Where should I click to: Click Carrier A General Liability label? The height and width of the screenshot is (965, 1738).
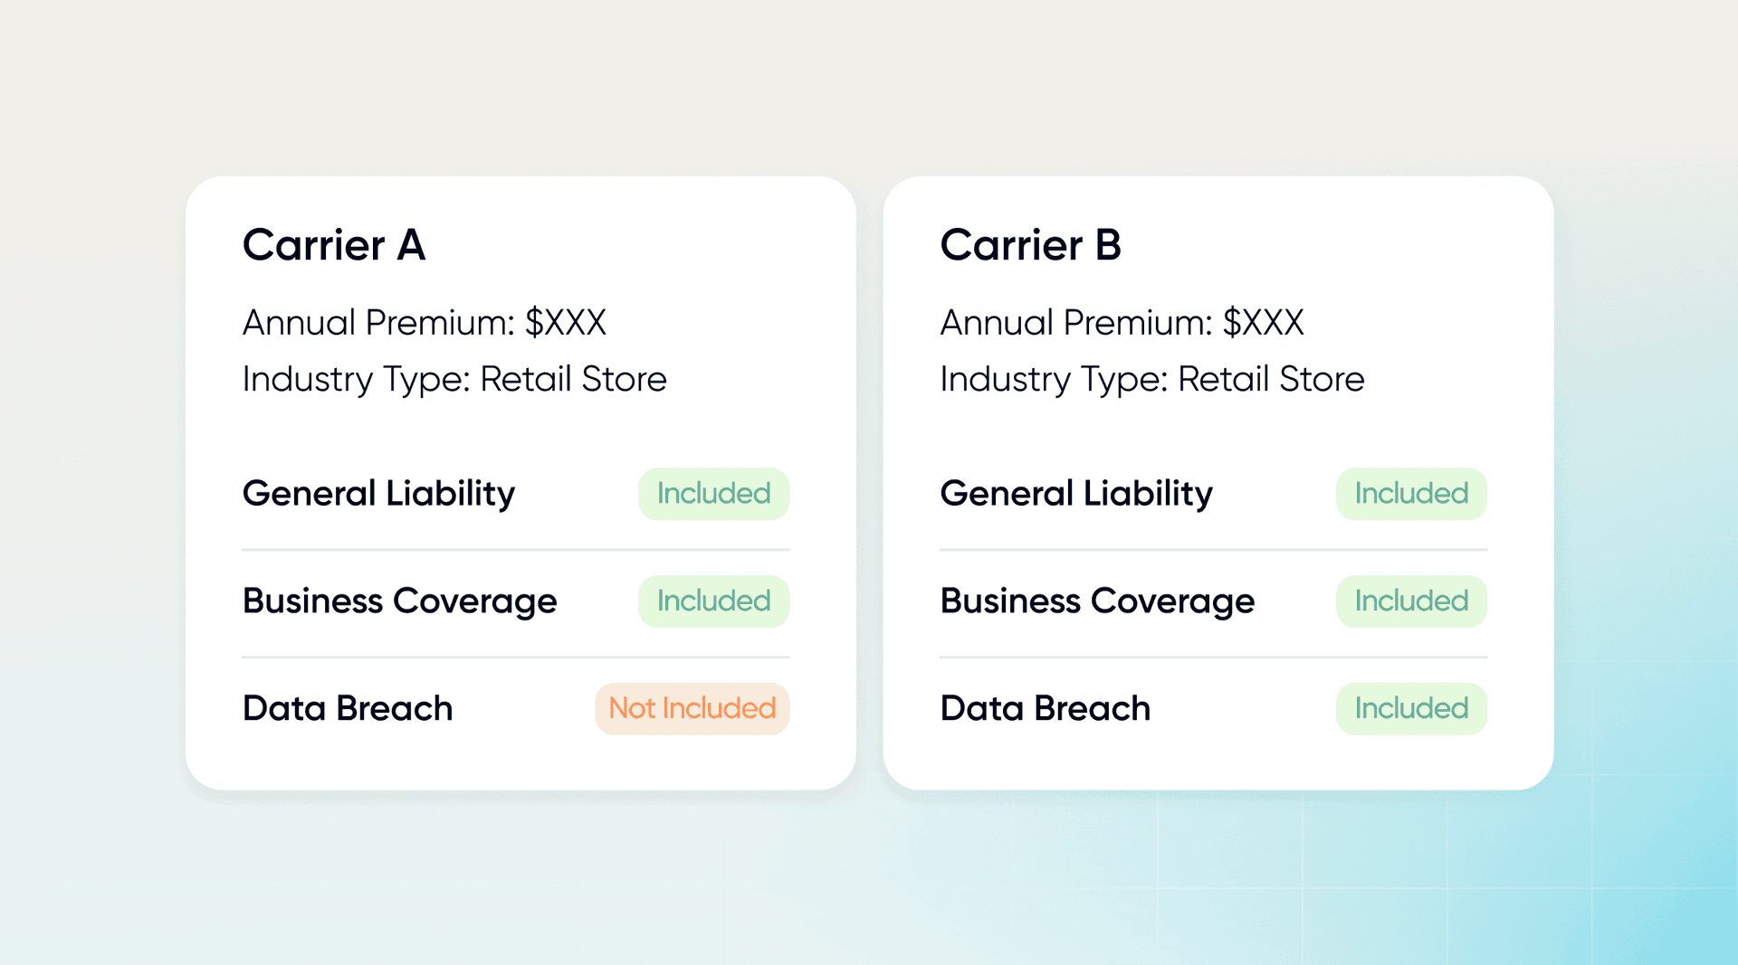(x=378, y=494)
